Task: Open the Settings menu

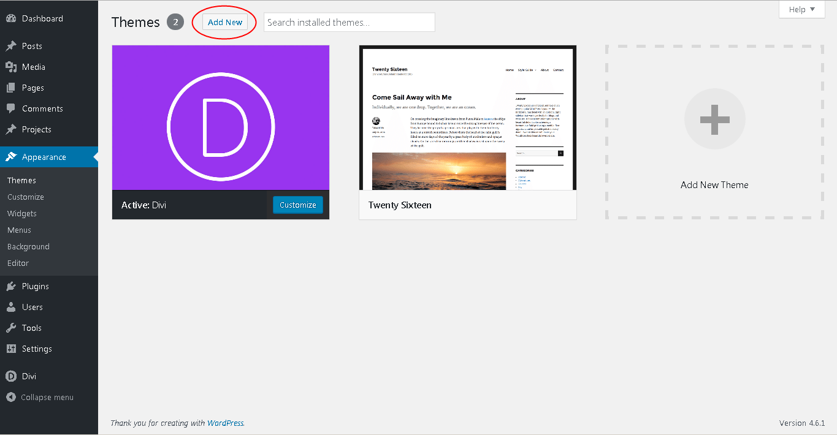Action: 49,349
